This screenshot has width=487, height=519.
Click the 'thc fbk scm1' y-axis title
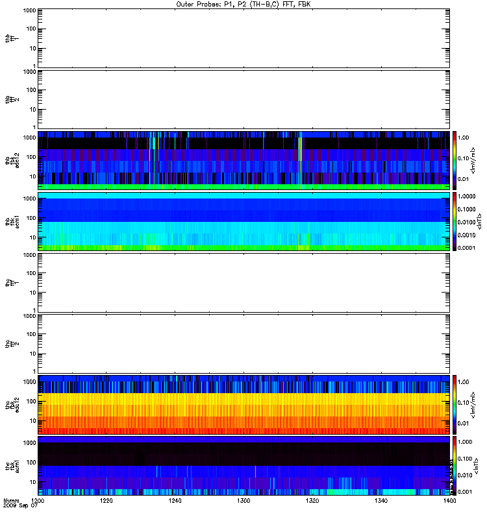click(x=12, y=466)
